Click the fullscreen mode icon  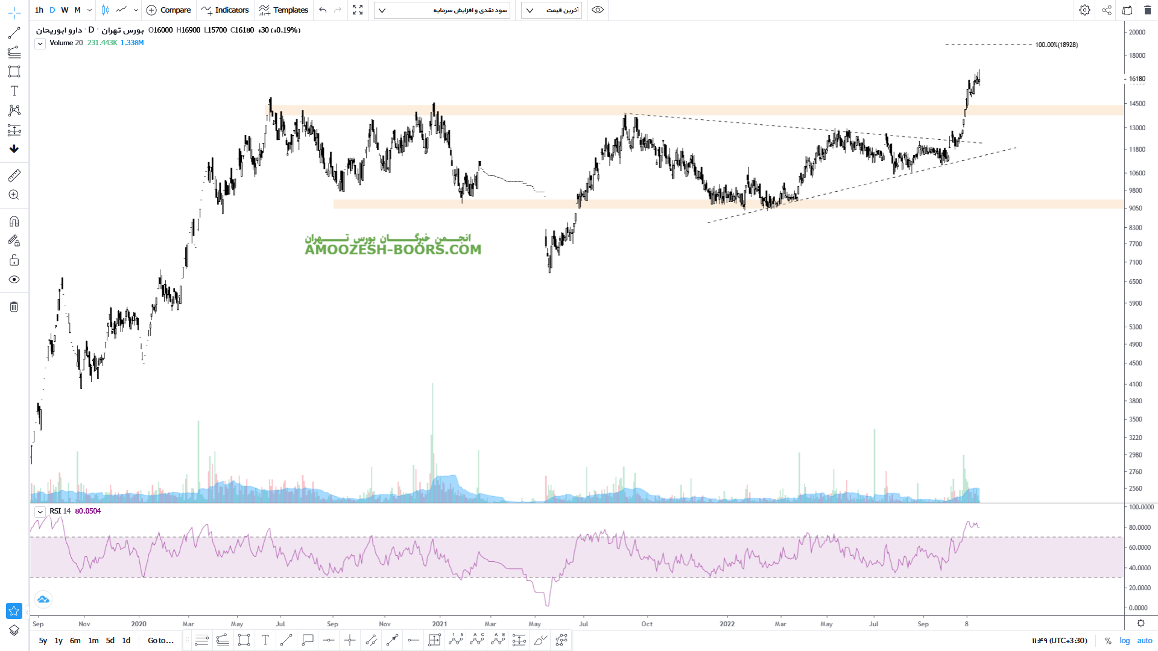[x=358, y=10]
